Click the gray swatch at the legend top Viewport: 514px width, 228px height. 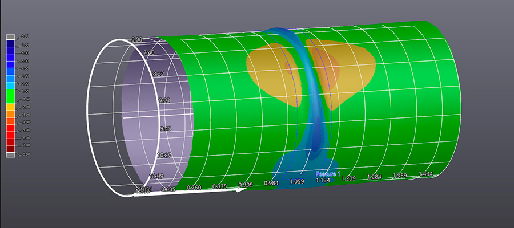[x=11, y=38]
